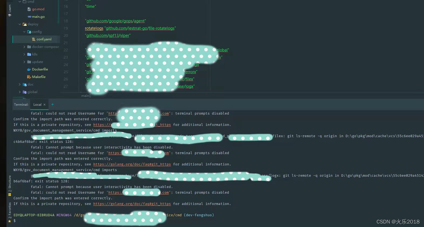
Task: Click the rotatelogs import alias
Action: 94,28
